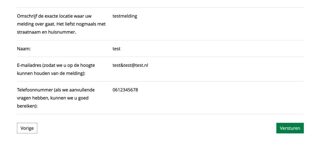Click the testmelding location value
This screenshot has width=320, height=145.
coord(125,16)
